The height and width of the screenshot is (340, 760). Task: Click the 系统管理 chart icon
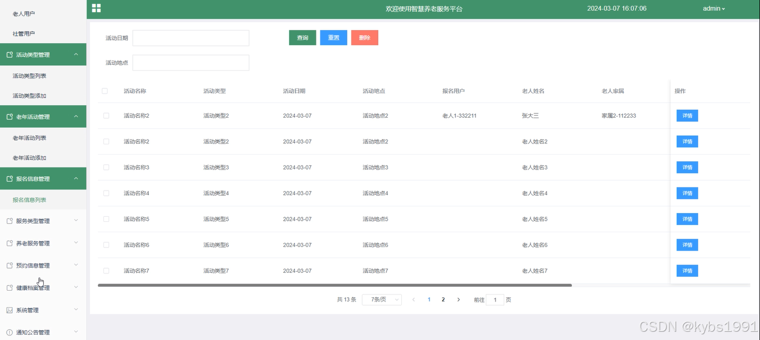click(x=9, y=310)
